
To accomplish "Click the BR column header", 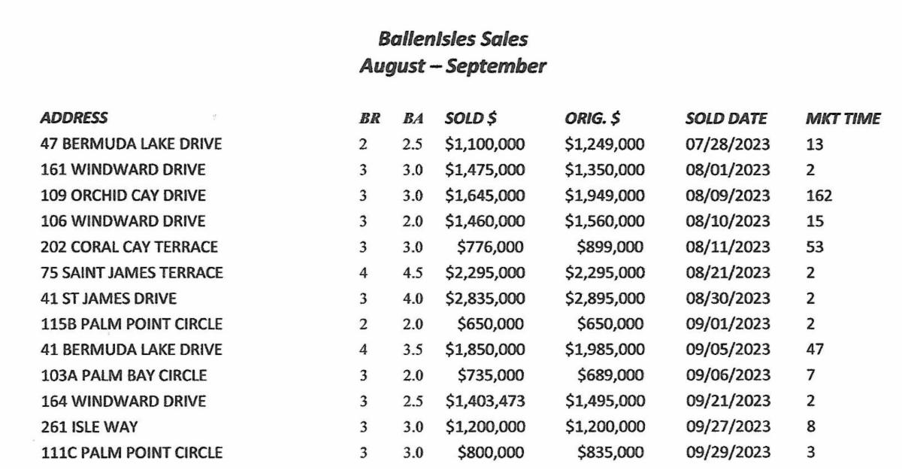I will pos(370,118).
